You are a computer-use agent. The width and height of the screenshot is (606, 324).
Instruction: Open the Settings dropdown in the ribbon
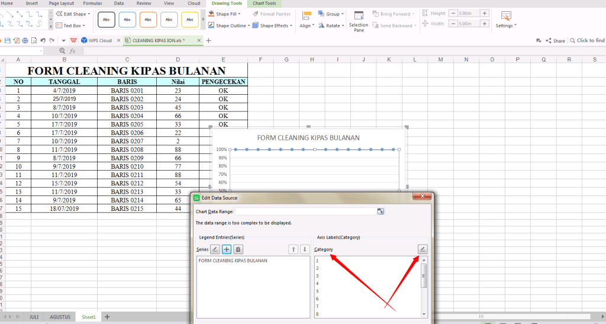[x=506, y=25]
